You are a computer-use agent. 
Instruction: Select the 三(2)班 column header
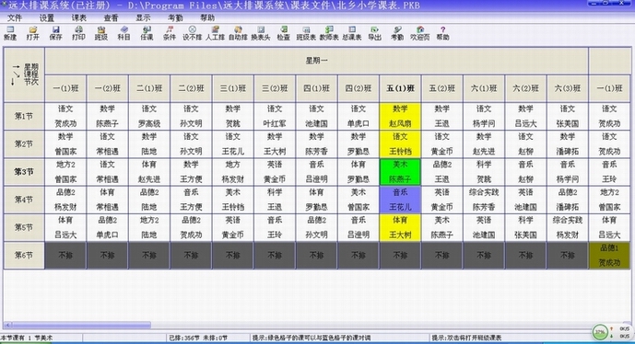click(x=275, y=88)
